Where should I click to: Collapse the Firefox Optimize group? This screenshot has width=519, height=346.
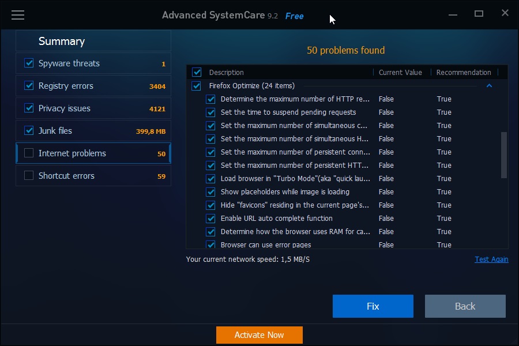489,85
